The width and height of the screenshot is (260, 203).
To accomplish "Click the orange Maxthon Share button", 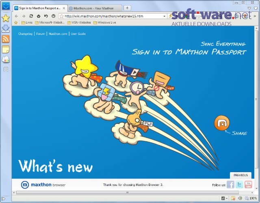I will pyautogui.click(x=222, y=123).
